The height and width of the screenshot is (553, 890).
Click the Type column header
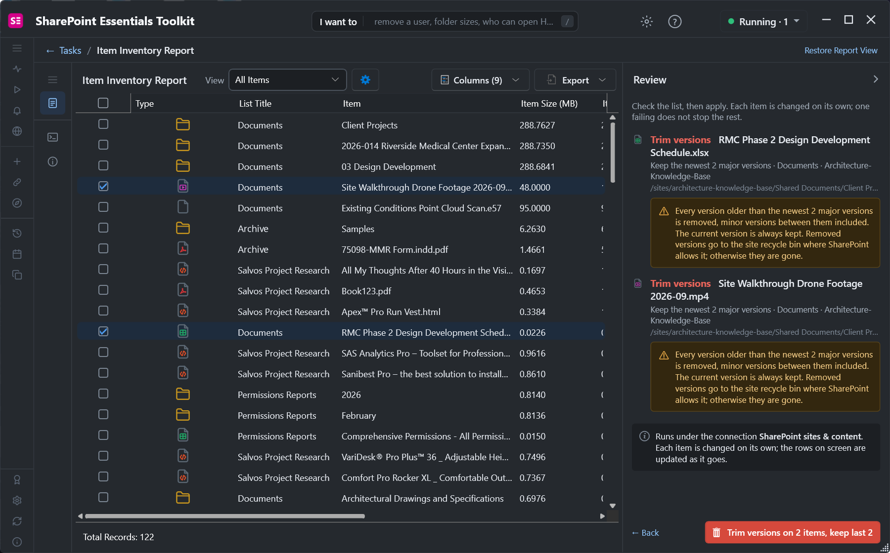point(144,104)
